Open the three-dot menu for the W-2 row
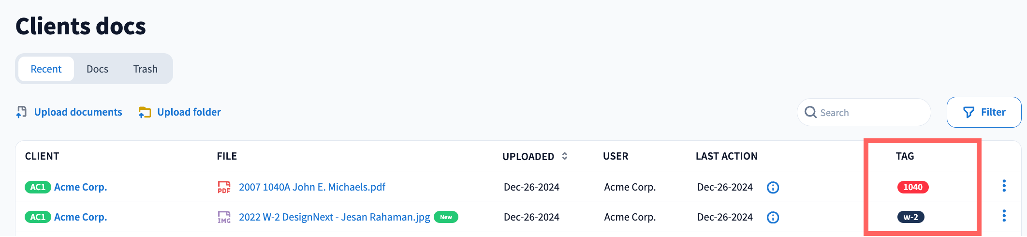Viewport: 1027px width, 237px height. tap(1004, 216)
